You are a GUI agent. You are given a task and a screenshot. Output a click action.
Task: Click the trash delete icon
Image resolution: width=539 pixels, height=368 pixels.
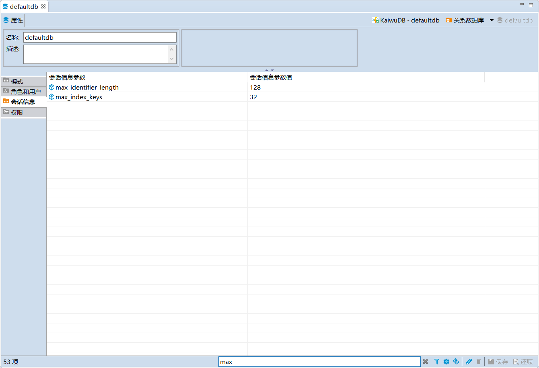(x=479, y=362)
